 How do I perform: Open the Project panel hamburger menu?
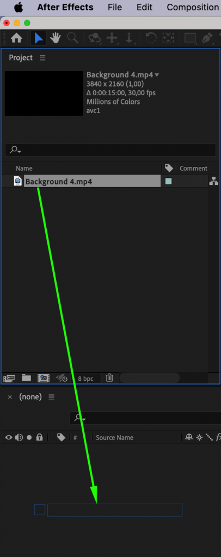pos(42,58)
